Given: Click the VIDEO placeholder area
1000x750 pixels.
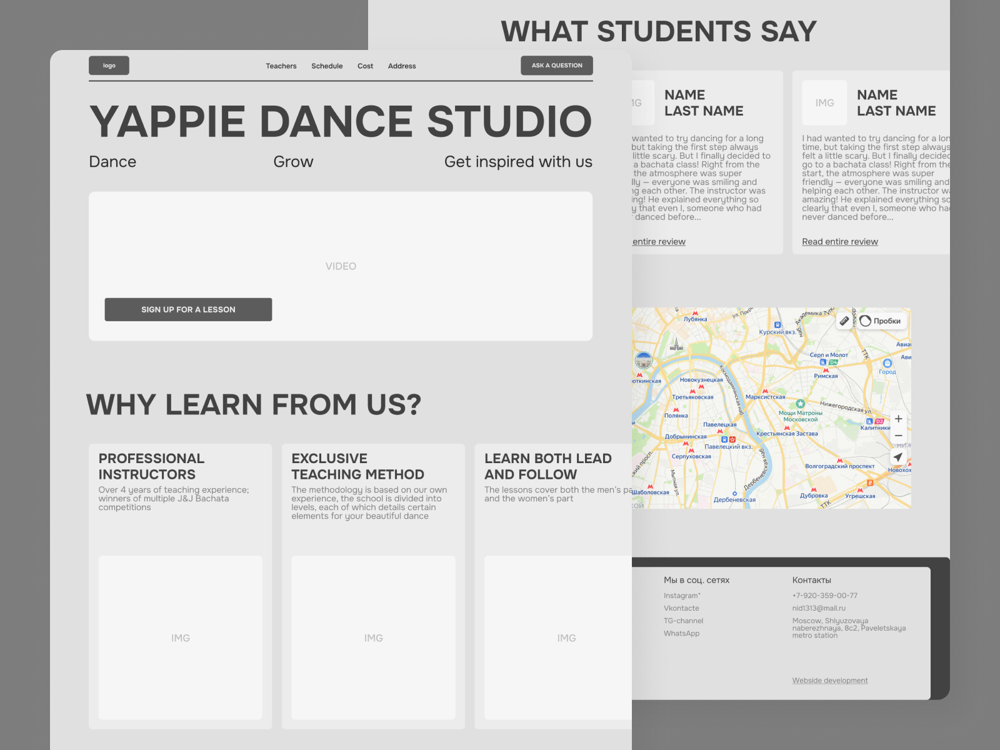Looking at the screenshot, I should [341, 266].
